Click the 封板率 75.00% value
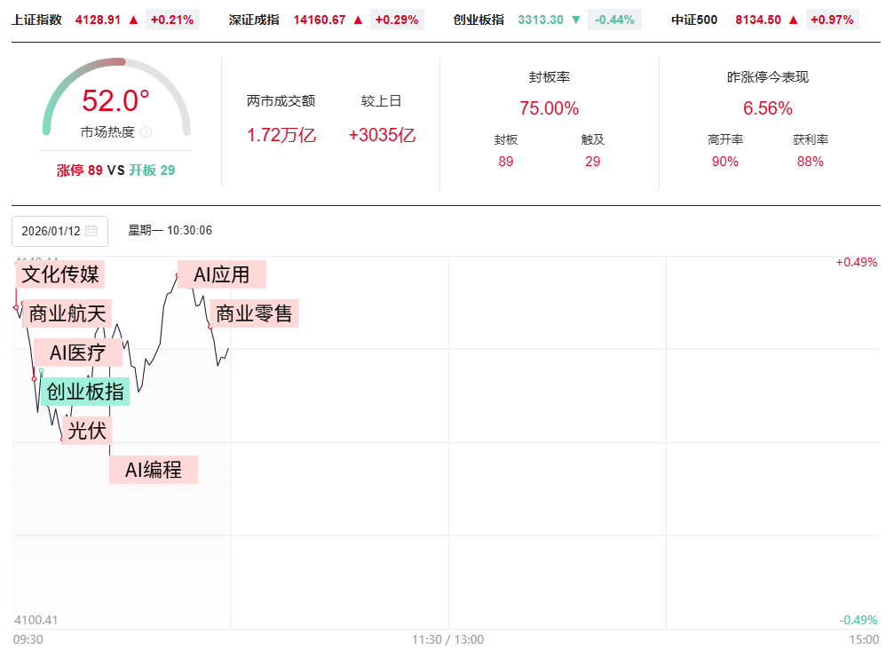Image resolution: width=894 pixels, height=658 pixels. tap(549, 108)
